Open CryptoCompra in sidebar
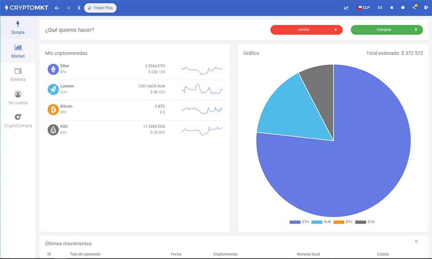The width and height of the screenshot is (432, 259). (x=18, y=121)
